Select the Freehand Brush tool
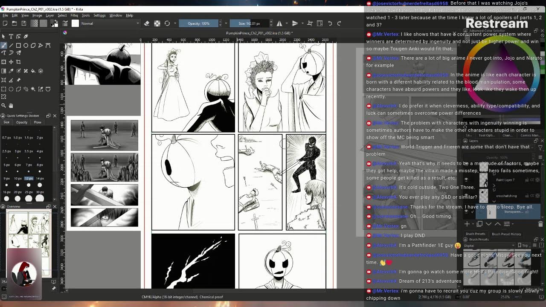 [x=3, y=45]
